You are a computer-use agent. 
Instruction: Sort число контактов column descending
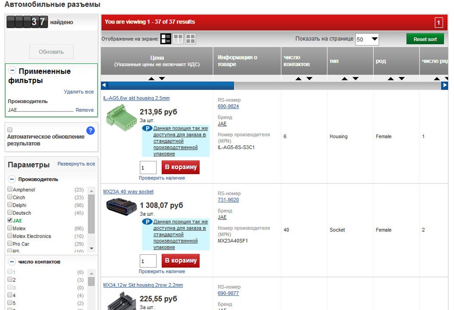[309, 79]
